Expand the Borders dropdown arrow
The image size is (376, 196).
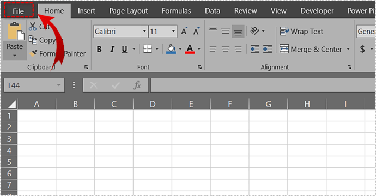[157, 49]
